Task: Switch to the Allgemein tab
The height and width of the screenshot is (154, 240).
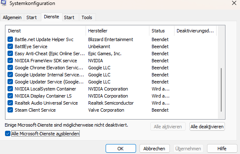Action: click(x=12, y=17)
